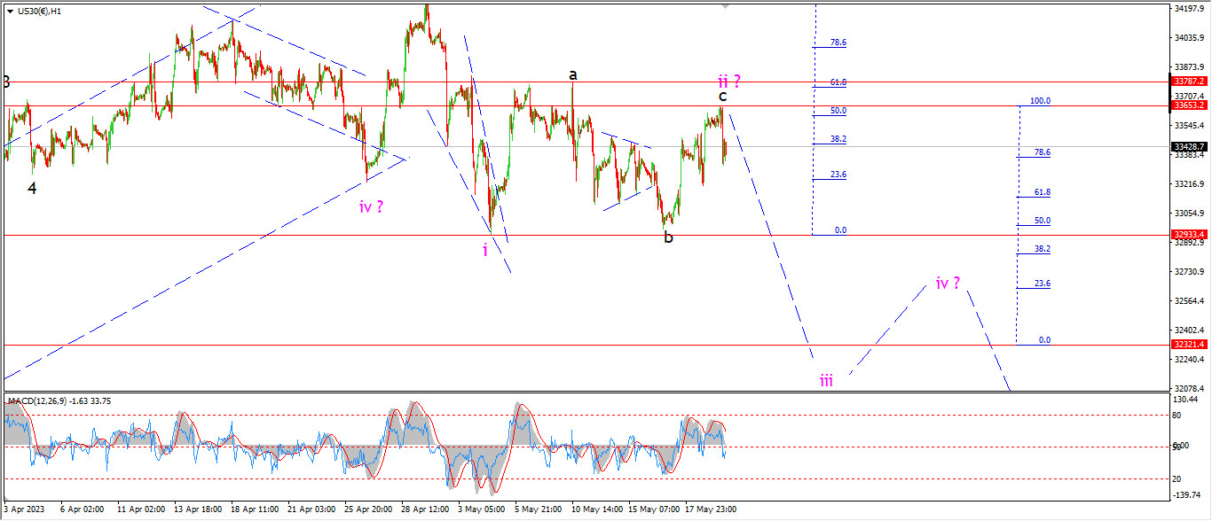
Task: Click the 11 Apr 02:00 time label
Action: (142, 509)
